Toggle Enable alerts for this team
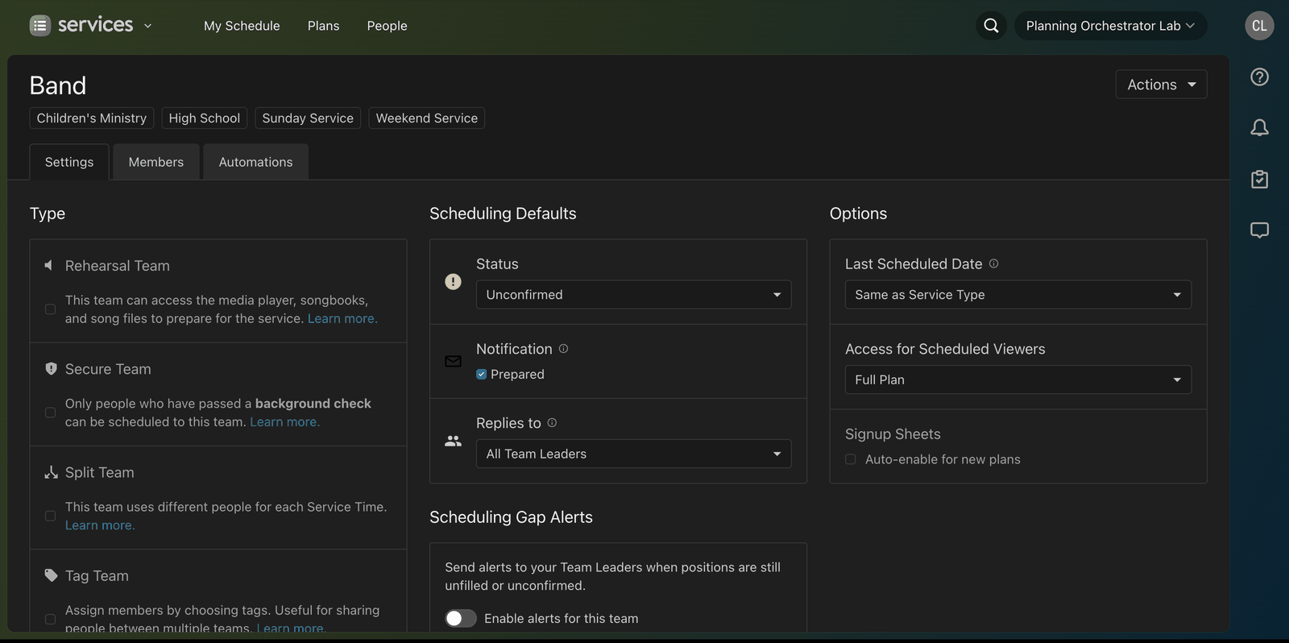1289x643 pixels. pos(461,618)
